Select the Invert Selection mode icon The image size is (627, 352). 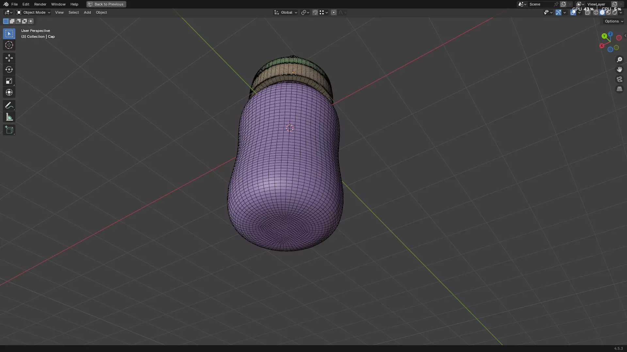[24, 21]
